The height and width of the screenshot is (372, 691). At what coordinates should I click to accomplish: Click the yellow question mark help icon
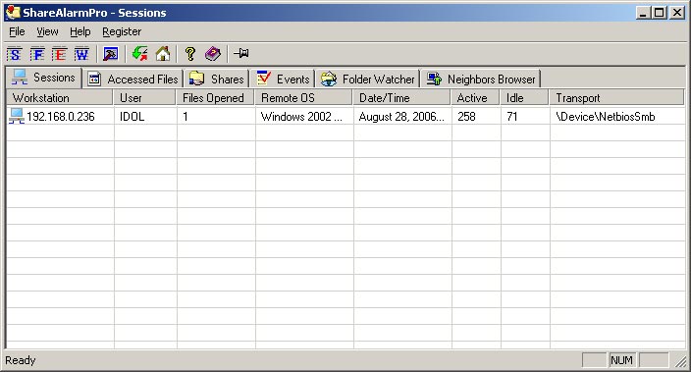tap(190, 54)
